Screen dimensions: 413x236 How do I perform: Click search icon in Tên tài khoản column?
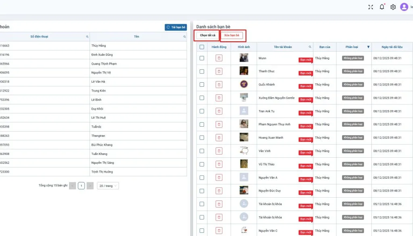(x=310, y=47)
